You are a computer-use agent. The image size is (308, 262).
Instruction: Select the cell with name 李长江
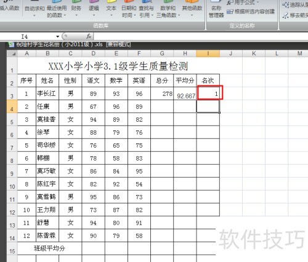[47, 93]
